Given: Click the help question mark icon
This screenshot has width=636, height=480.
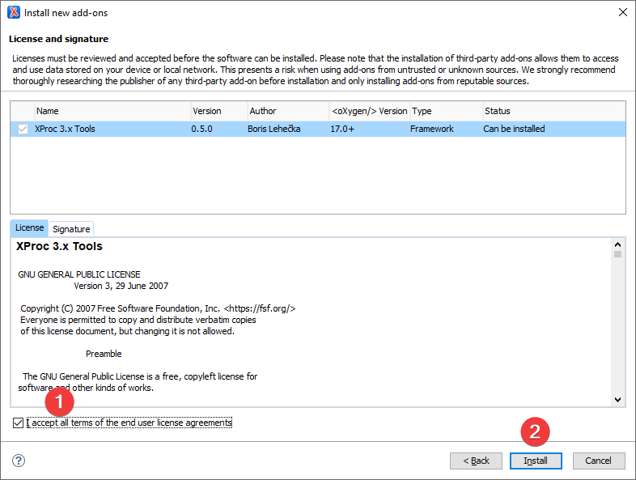Looking at the screenshot, I should (x=19, y=461).
